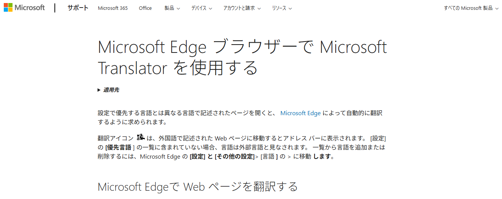
Task: Expand the 製品 dropdown menu
Action: (x=172, y=8)
